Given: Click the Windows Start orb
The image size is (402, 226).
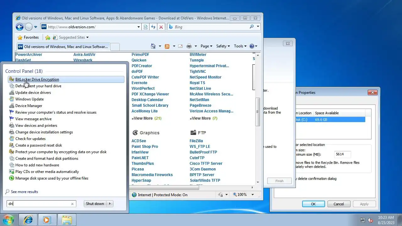Looking at the screenshot, I should tap(8, 220).
